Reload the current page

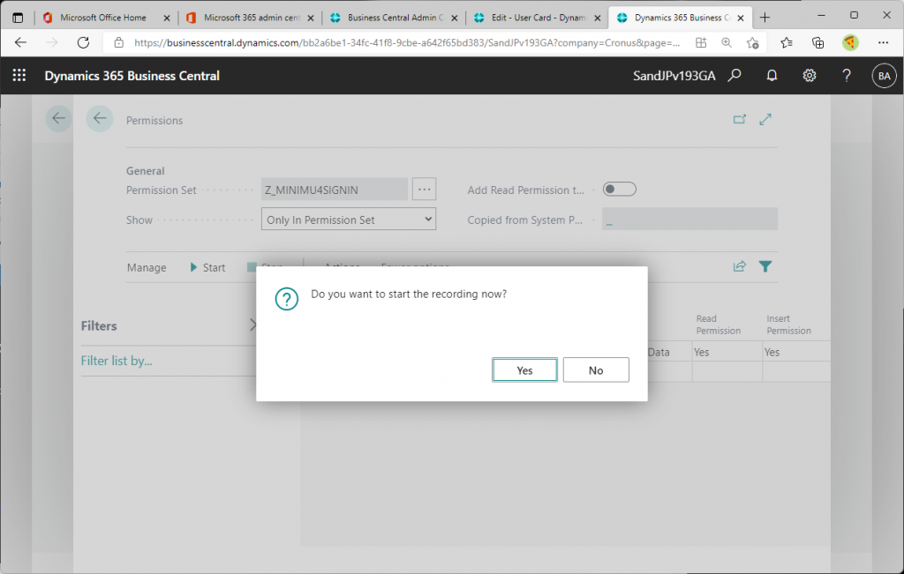click(x=83, y=42)
